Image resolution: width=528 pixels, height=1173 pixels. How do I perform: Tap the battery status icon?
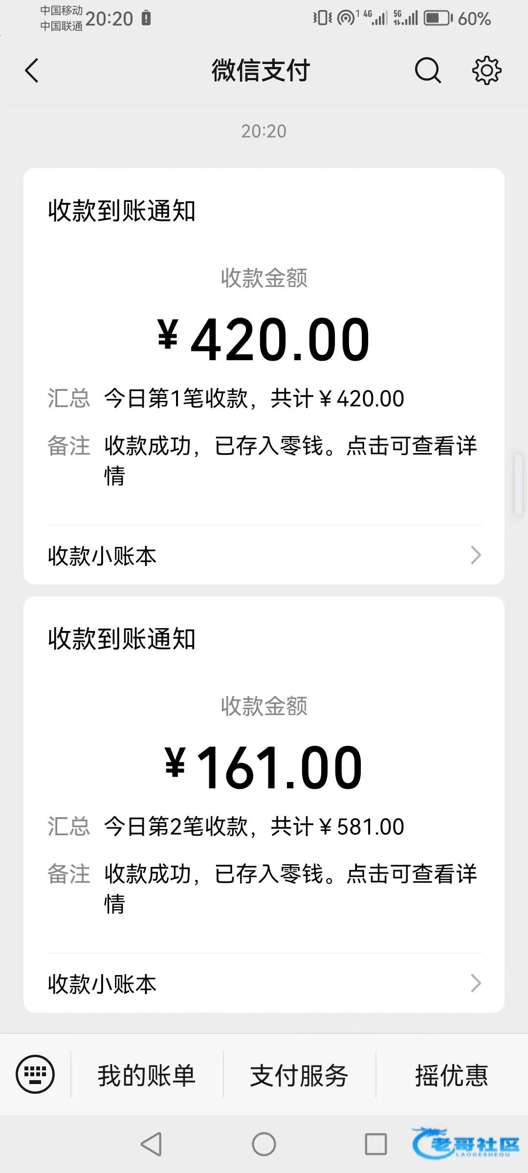[438, 19]
